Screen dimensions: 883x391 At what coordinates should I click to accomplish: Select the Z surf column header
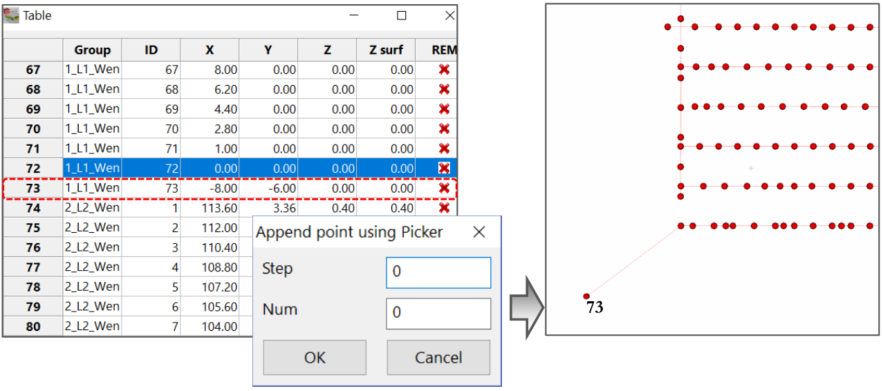387,50
